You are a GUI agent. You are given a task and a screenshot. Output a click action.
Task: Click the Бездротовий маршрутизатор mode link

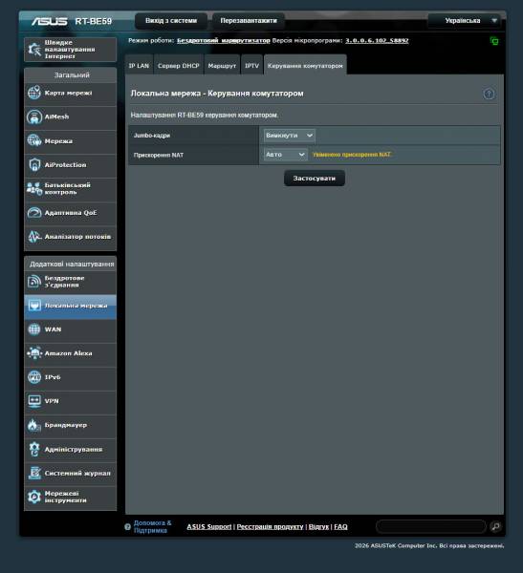pos(223,40)
